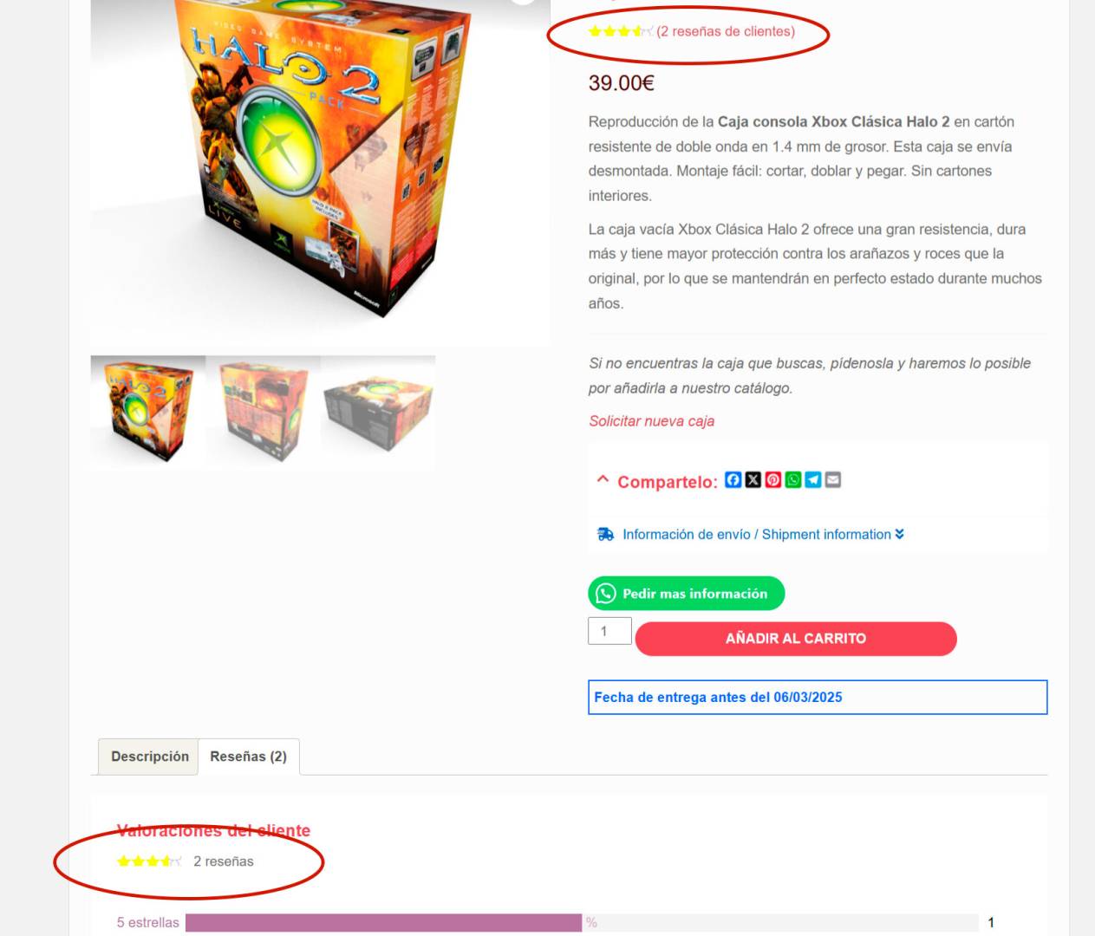Open the Solicitar nueva caja link
Image resolution: width=1095 pixels, height=936 pixels.
tap(652, 421)
